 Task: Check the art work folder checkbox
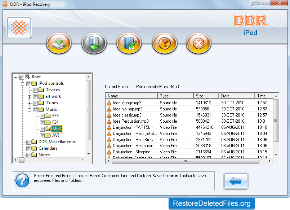click(36, 97)
